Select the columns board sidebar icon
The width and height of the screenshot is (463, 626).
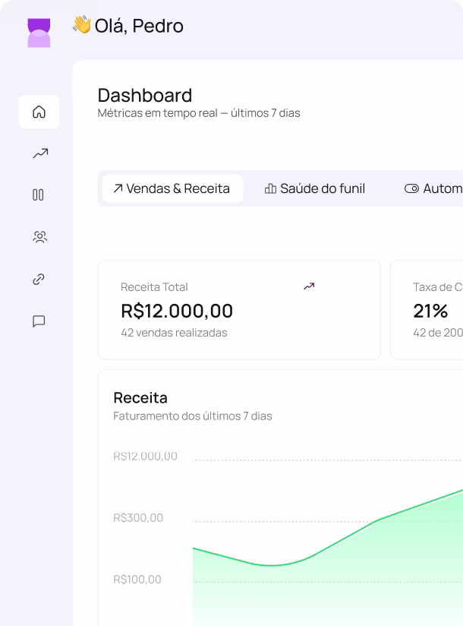coord(38,194)
